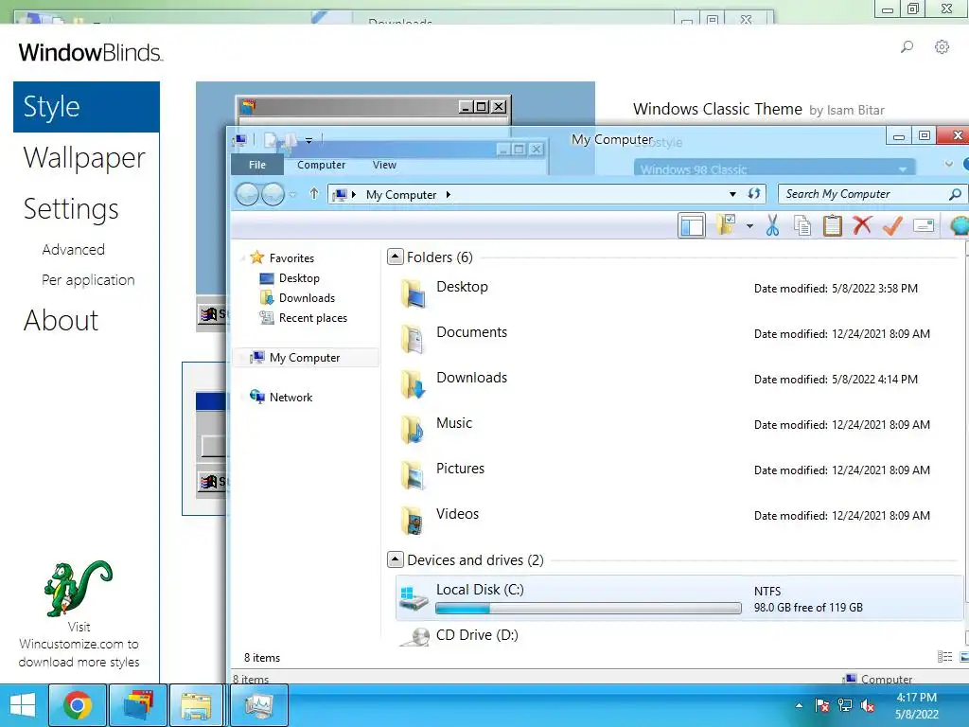Show hidden tray icons arrow
This screenshot has height=727, width=969.
point(799,705)
